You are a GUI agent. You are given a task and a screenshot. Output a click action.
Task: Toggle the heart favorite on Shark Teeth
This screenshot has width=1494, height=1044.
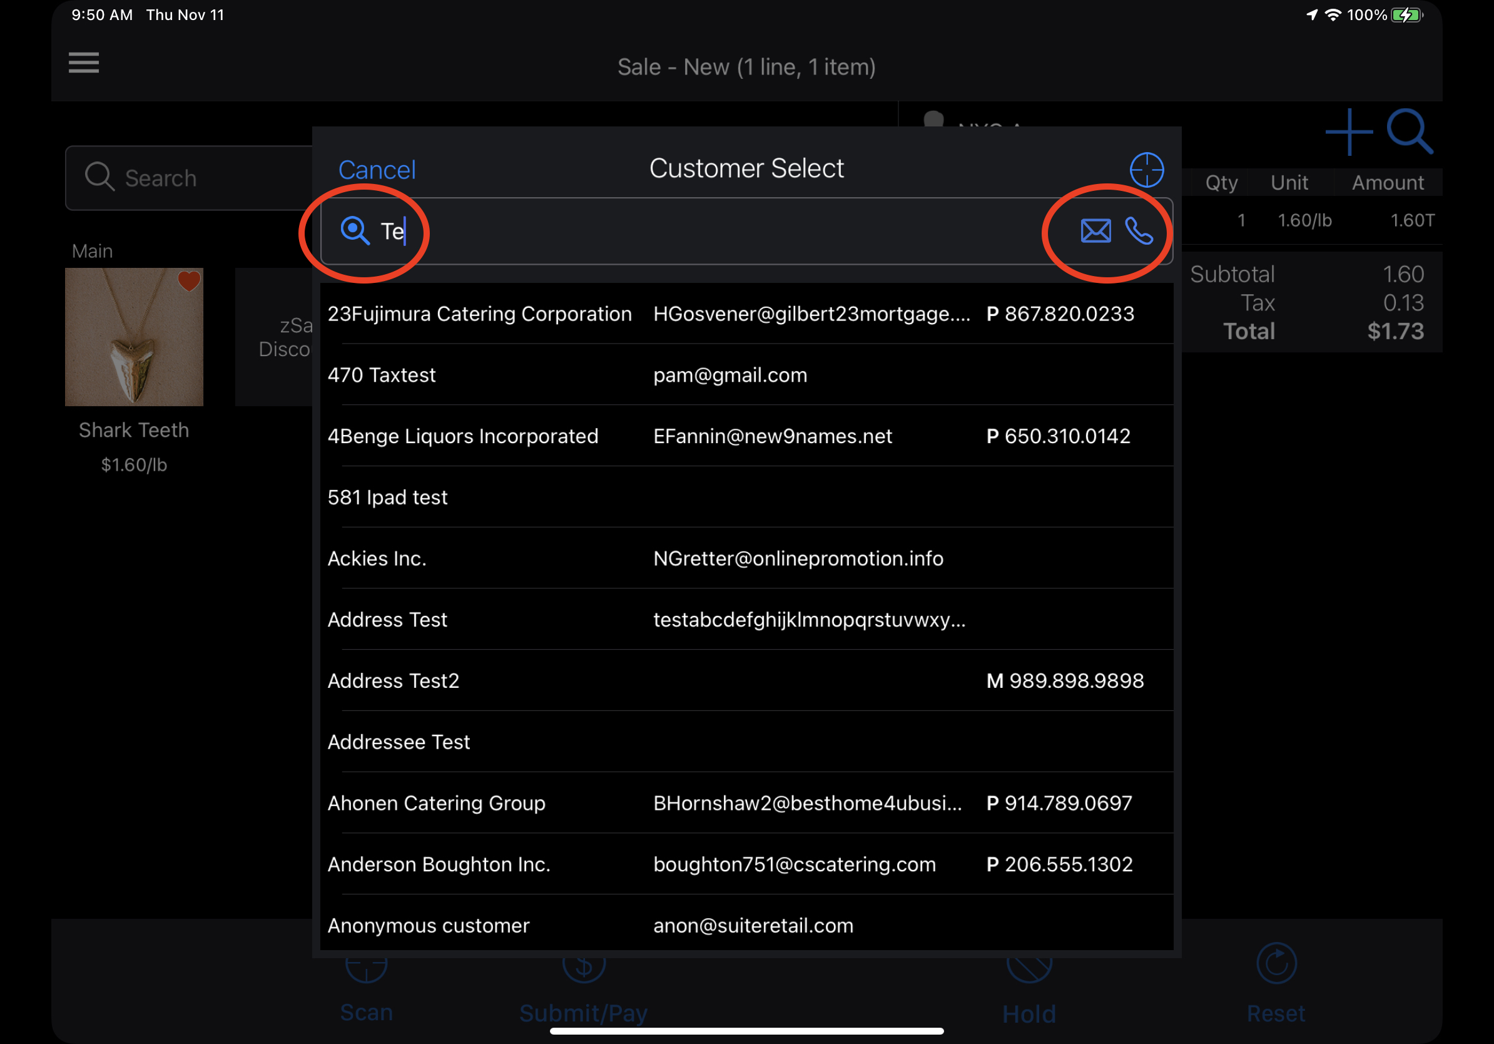tap(189, 281)
